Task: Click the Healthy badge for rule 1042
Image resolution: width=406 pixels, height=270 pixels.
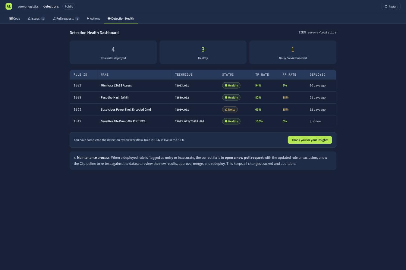Action: [231, 121]
